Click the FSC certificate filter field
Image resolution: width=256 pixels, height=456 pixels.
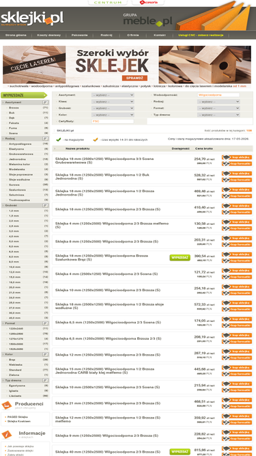[113, 121]
